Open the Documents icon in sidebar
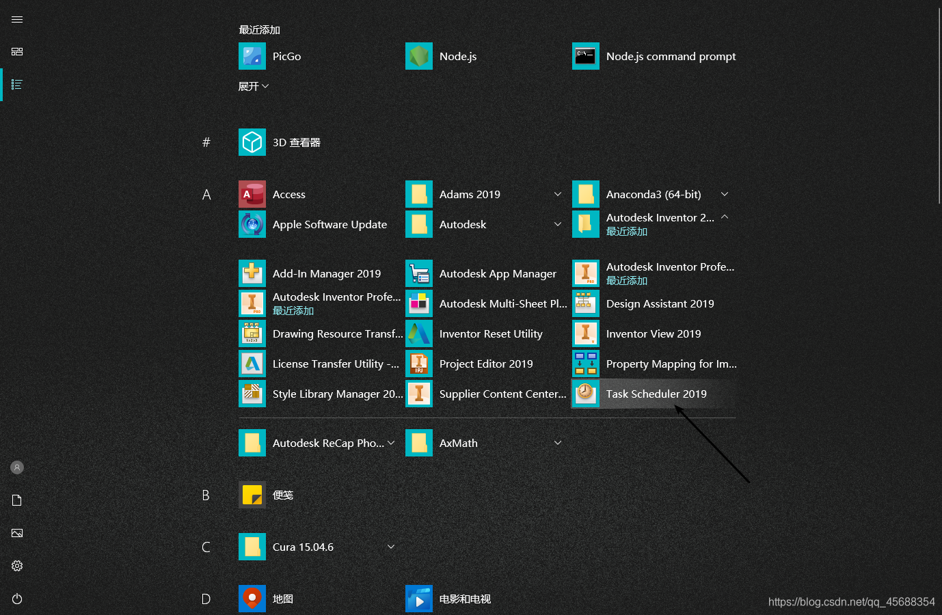Viewport: 942px width, 615px height. click(17, 500)
